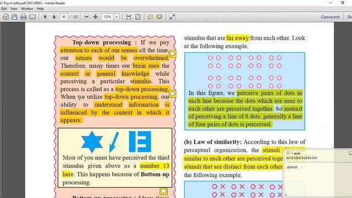Open the Help menu
The height and width of the screenshot is (198, 352).
tap(40, 9)
